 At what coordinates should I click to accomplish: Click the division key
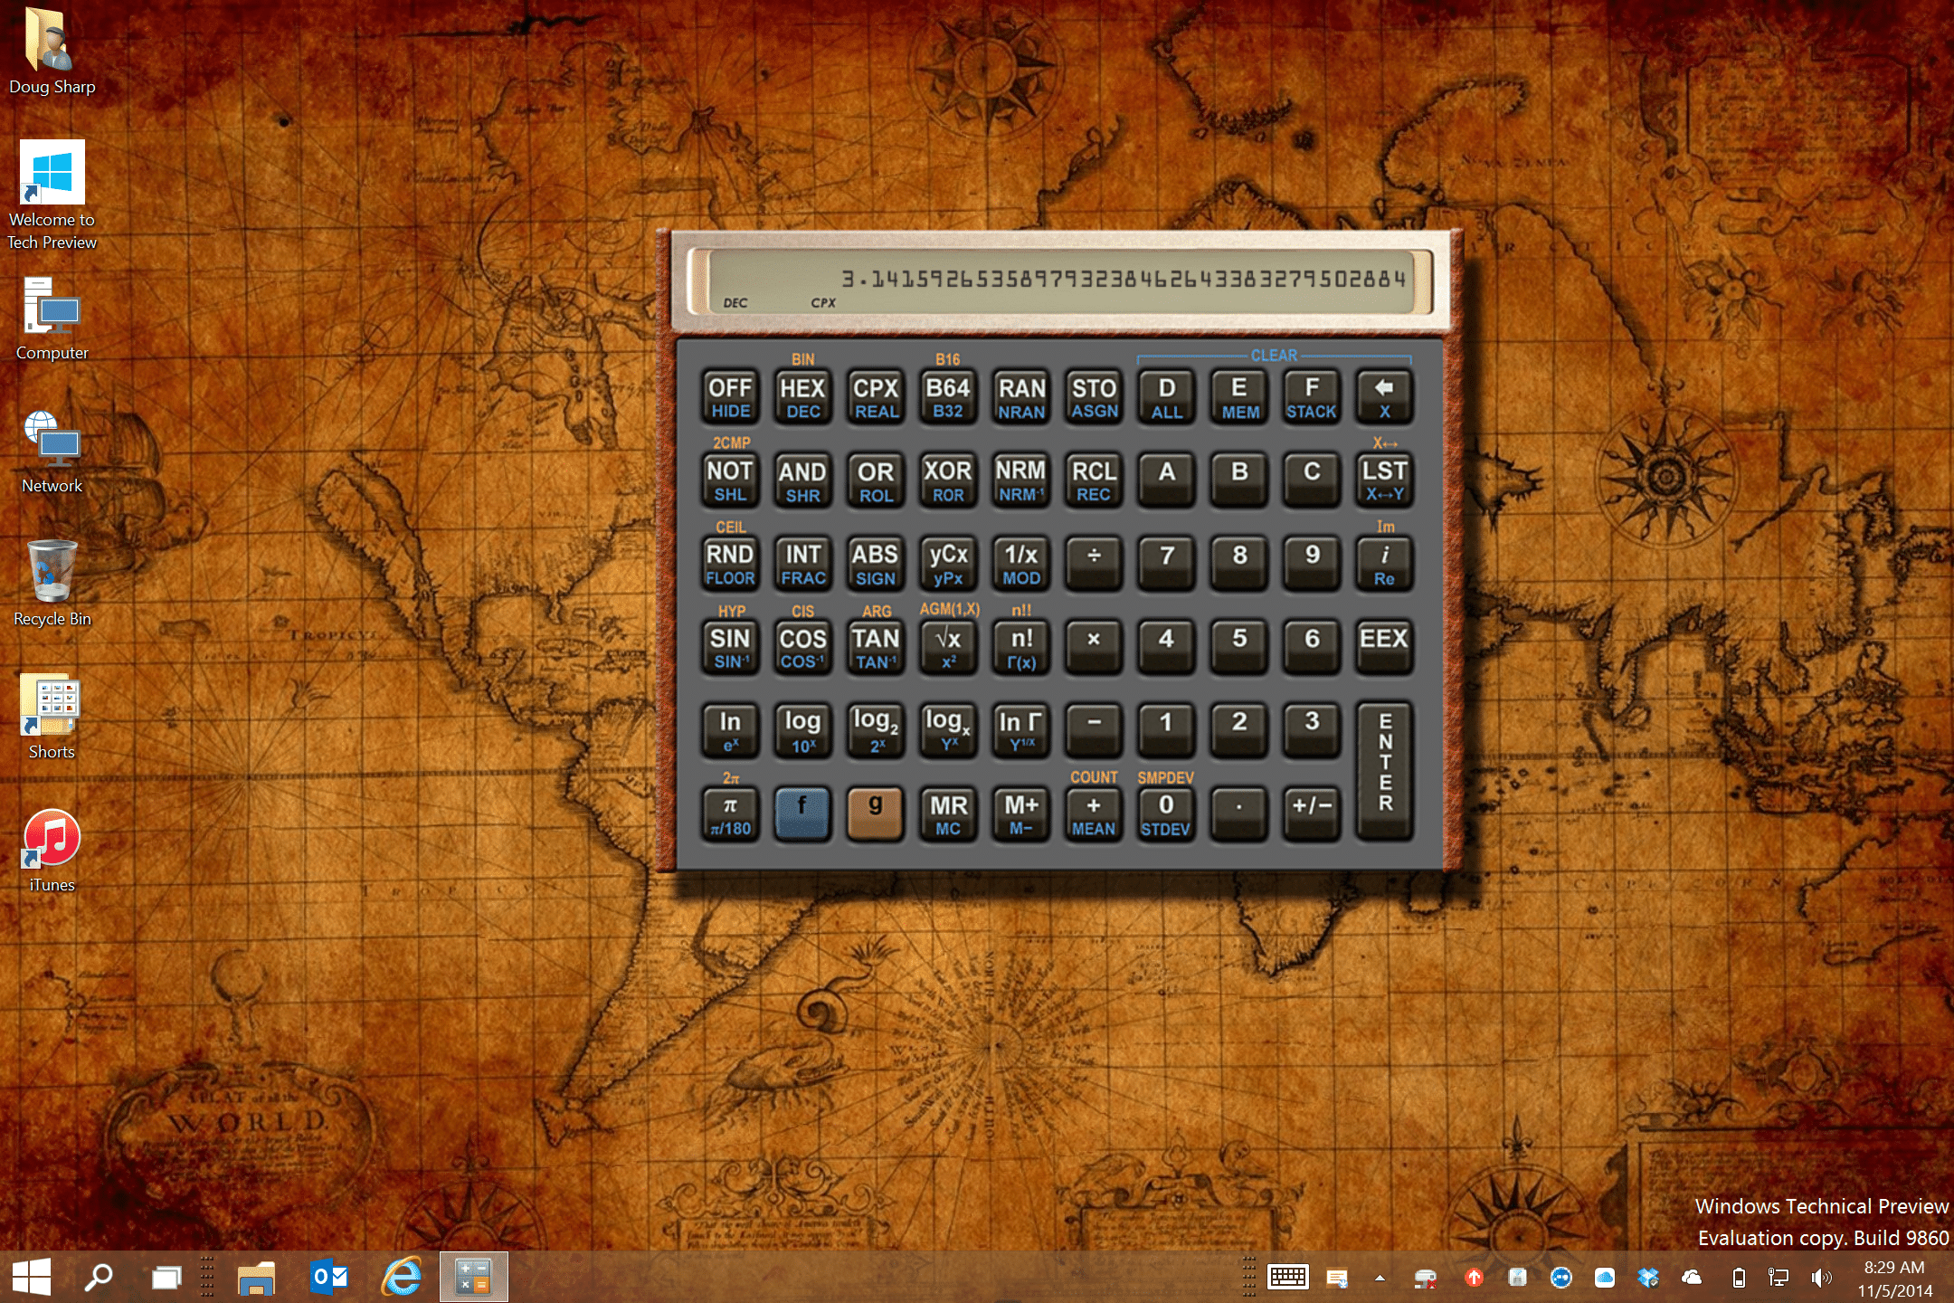click(x=1094, y=565)
